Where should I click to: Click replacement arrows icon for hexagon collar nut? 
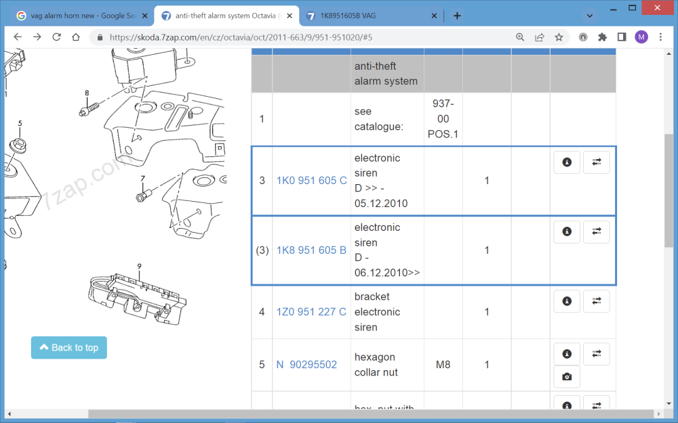point(597,353)
